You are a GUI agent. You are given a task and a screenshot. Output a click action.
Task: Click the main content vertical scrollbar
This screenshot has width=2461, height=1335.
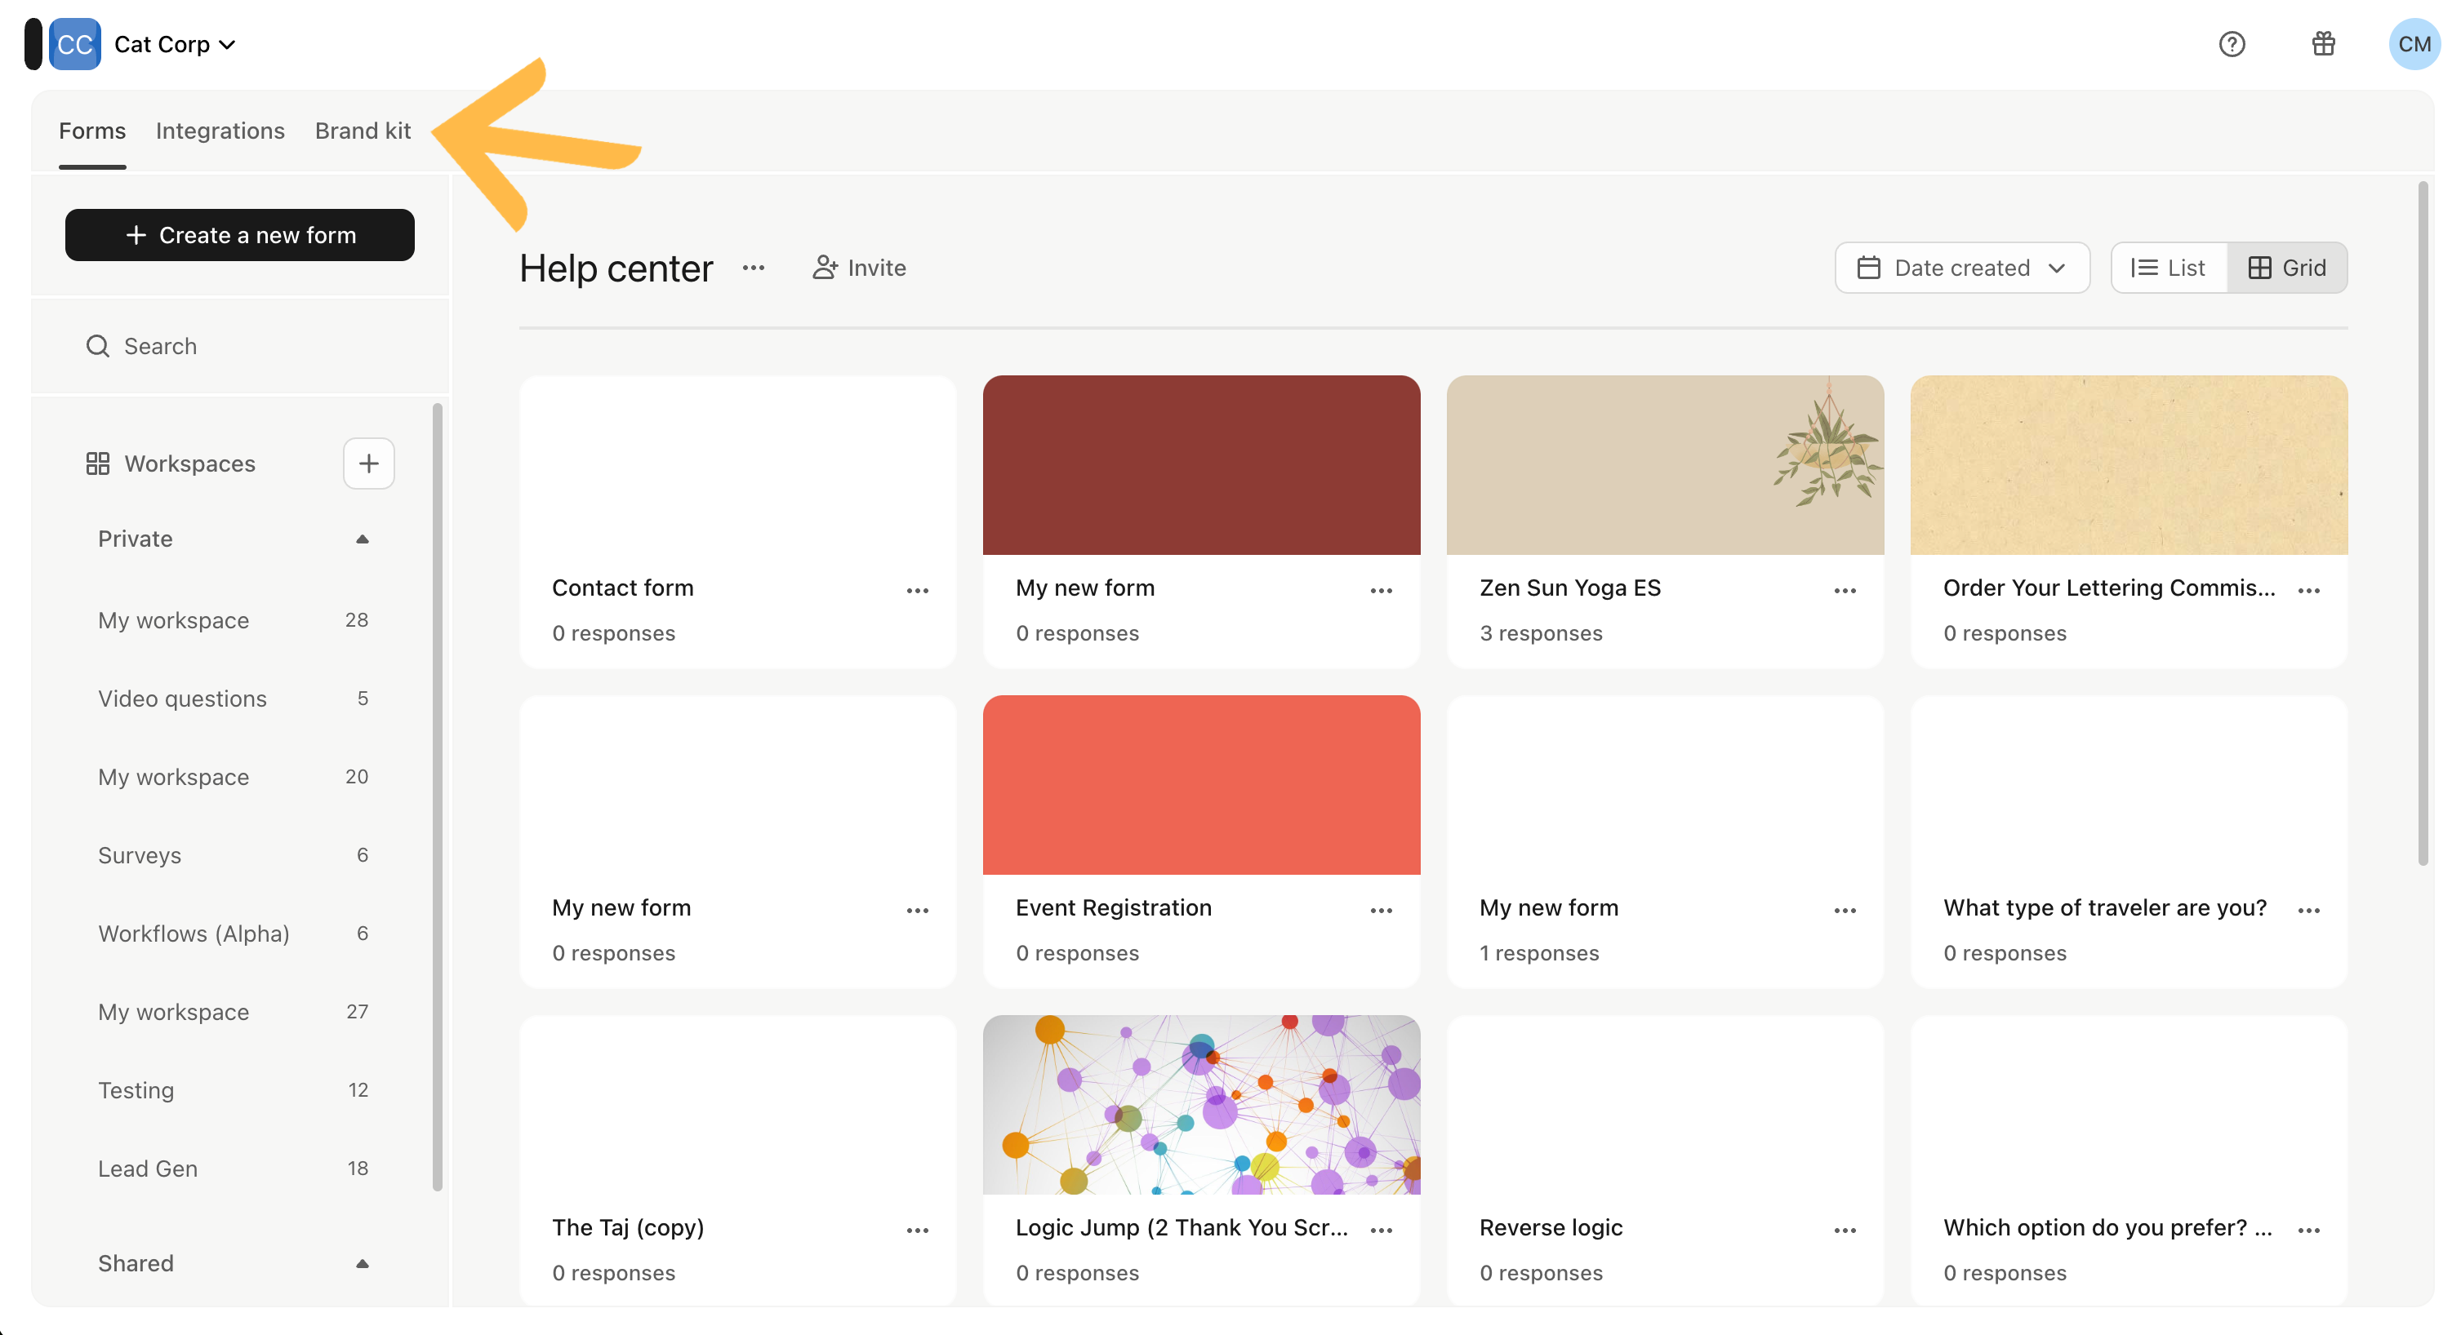tap(2422, 523)
